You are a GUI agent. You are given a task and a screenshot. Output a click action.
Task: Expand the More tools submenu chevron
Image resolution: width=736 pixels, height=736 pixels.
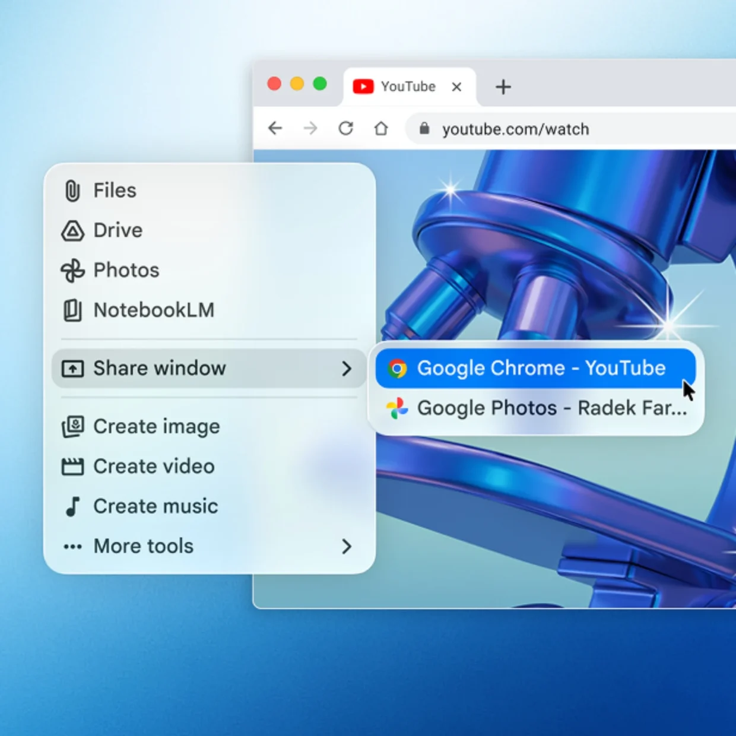(347, 547)
